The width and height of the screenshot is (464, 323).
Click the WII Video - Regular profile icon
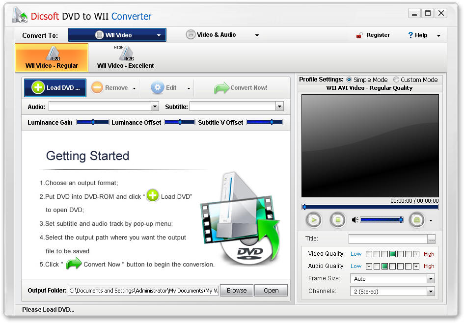53,53
